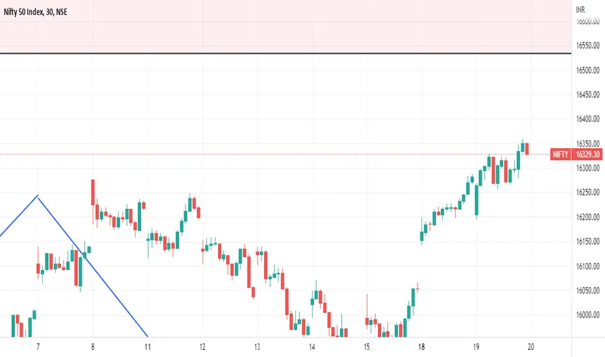The image size is (605, 357).
Task: Click date label 12 on time axis
Action: coord(203,347)
